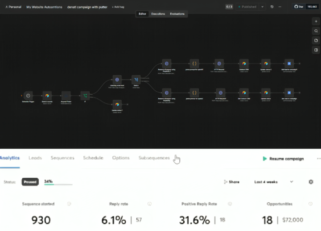Click the GitHub star count 193,443
This screenshot has height=231, width=321.
tap(312, 7)
